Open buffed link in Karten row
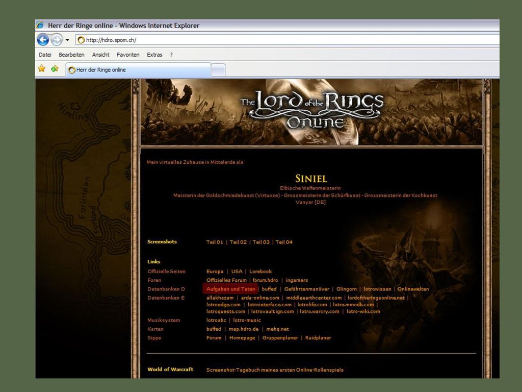 click(x=214, y=329)
